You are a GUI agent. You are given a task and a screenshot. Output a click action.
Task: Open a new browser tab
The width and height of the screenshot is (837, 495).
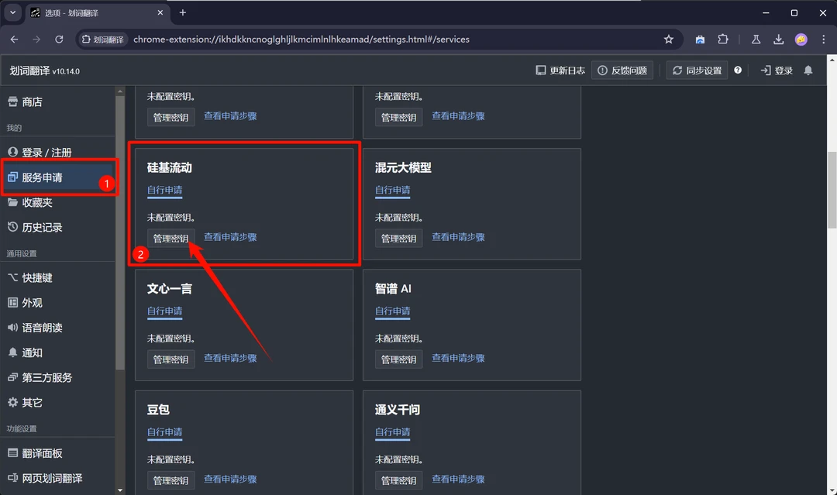coord(183,13)
